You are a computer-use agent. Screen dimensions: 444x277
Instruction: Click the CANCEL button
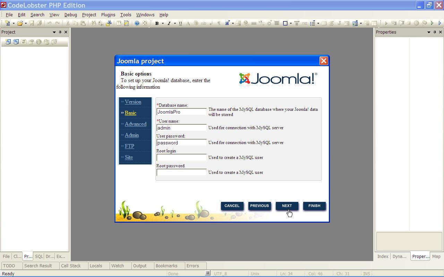click(232, 206)
